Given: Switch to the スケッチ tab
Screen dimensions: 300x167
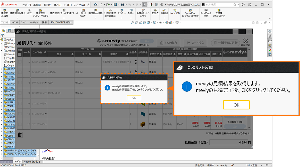Looking at the screenshot, I should (x=24, y=22).
